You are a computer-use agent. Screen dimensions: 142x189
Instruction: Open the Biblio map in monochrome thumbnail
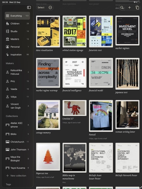pos(74,158)
